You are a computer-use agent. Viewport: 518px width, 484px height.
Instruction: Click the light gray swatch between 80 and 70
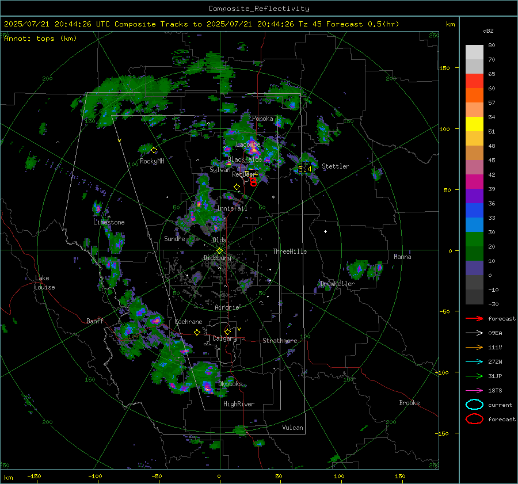click(x=474, y=52)
